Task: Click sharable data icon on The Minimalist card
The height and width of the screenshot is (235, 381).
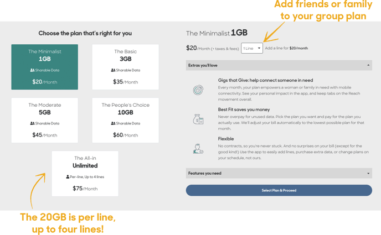Action: tap(32, 70)
